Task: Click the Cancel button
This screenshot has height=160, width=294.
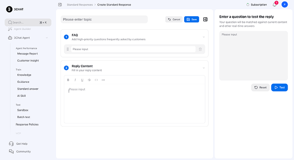Action: (x=174, y=20)
